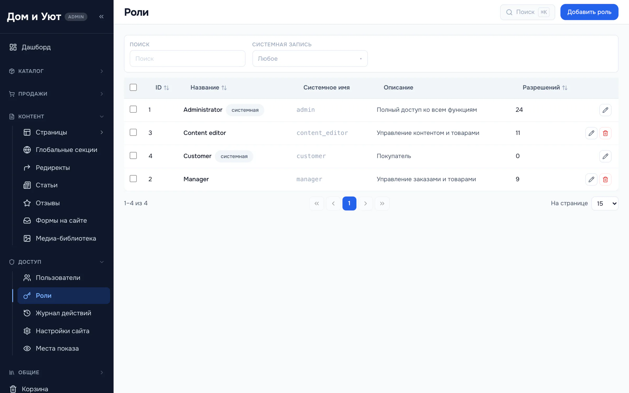This screenshot has width=629, height=393.
Task: Sort table by Название column
Action: [208, 88]
